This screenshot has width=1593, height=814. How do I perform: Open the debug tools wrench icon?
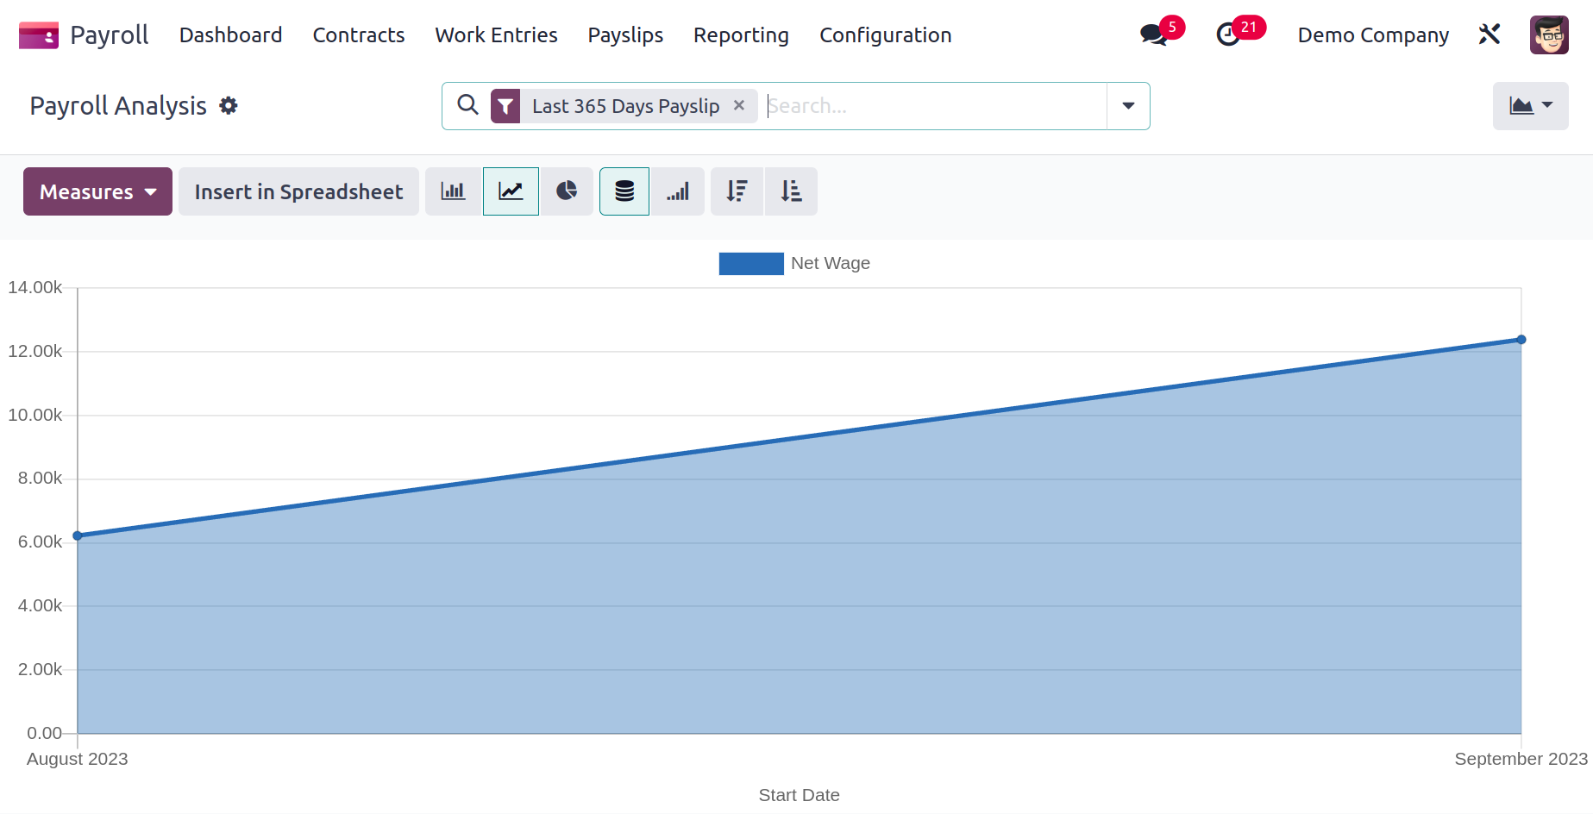pyautogui.click(x=1490, y=34)
